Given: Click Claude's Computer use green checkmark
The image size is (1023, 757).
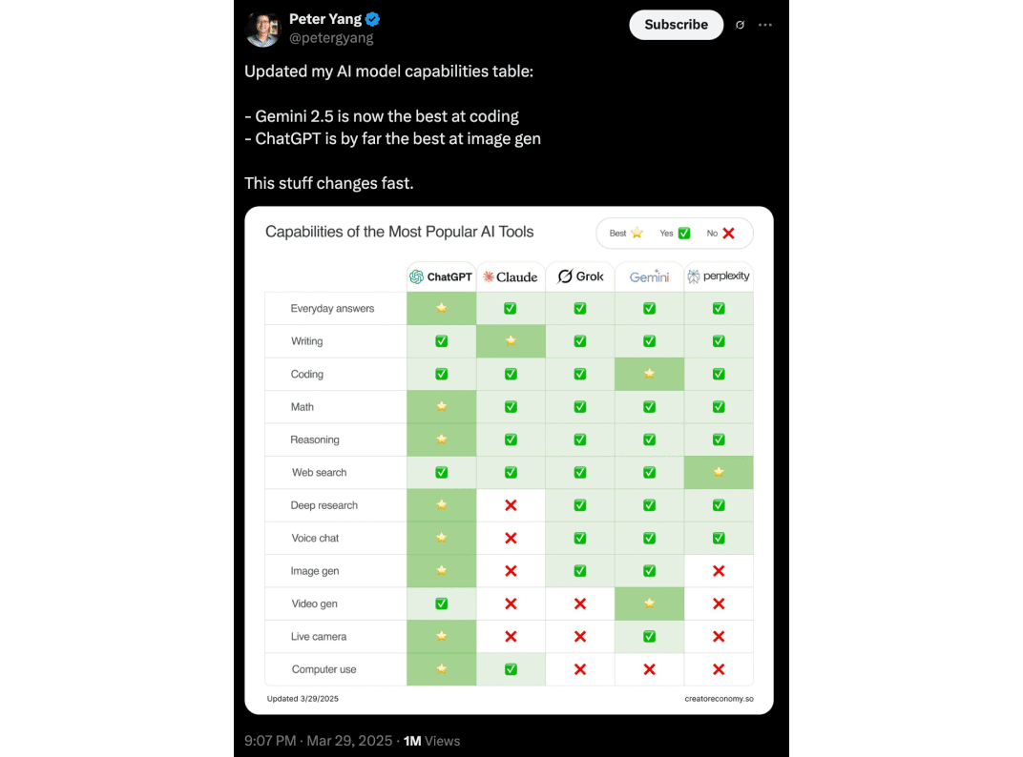Looking at the screenshot, I should [511, 669].
